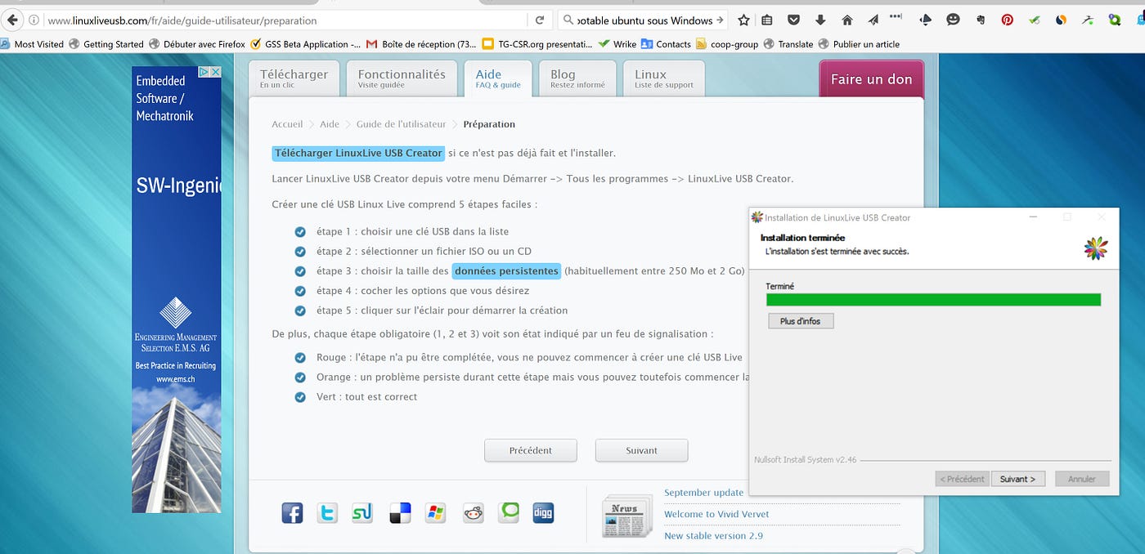Bookmark this page with the star icon

[743, 20]
